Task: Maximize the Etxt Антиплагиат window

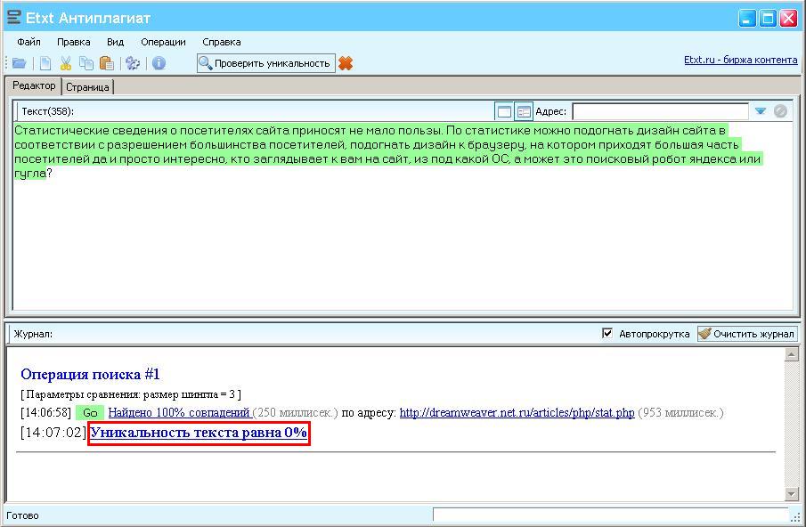Action: [768, 18]
